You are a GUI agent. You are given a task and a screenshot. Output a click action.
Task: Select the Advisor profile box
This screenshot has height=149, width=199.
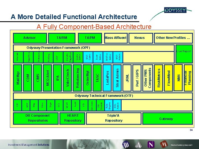[30, 38]
